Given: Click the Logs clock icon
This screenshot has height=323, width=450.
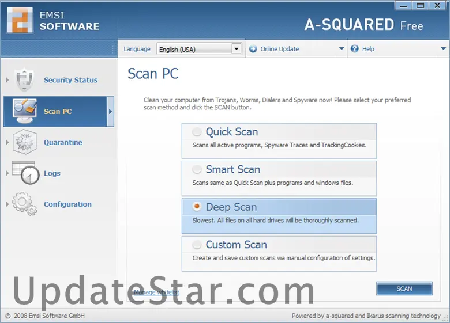Looking at the screenshot, I should pyautogui.click(x=26, y=173).
